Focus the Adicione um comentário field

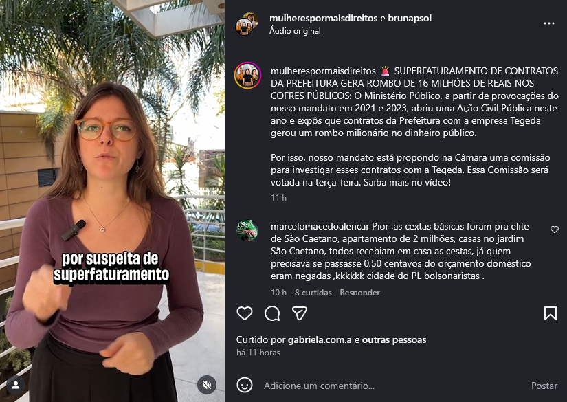point(392,386)
